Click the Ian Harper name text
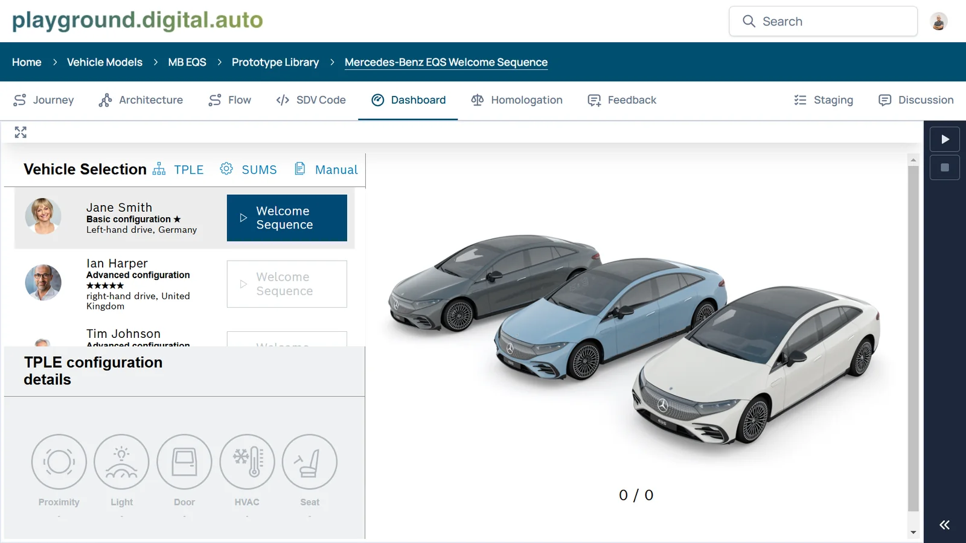Image resolution: width=966 pixels, height=543 pixels. tap(117, 264)
